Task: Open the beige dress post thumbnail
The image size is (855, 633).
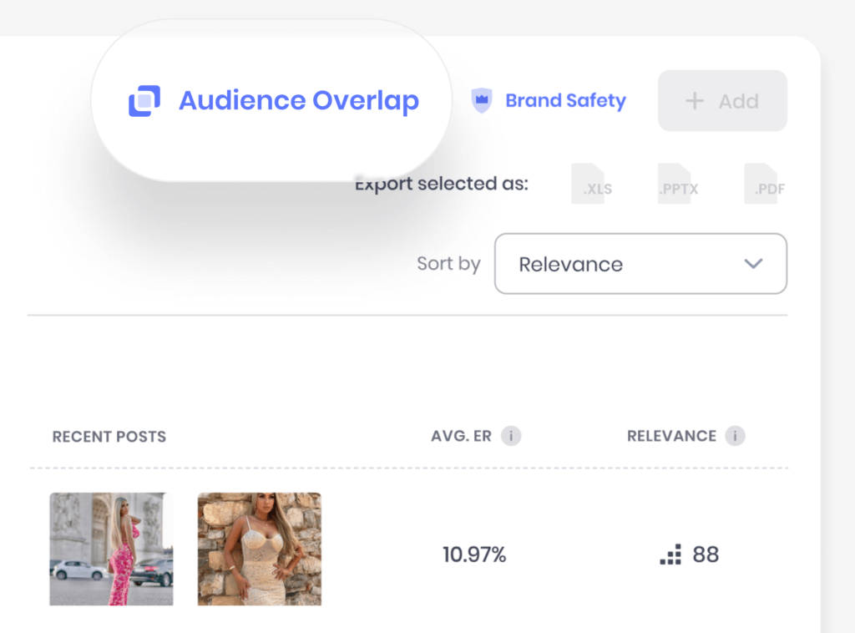Action: [260, 549]
